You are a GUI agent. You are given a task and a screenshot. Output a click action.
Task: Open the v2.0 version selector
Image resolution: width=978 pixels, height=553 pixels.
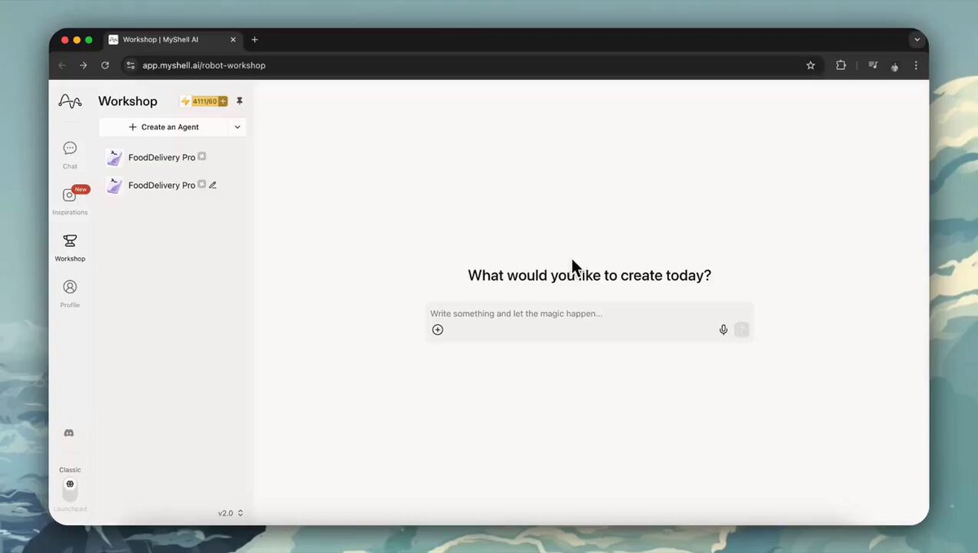[231, 513]
